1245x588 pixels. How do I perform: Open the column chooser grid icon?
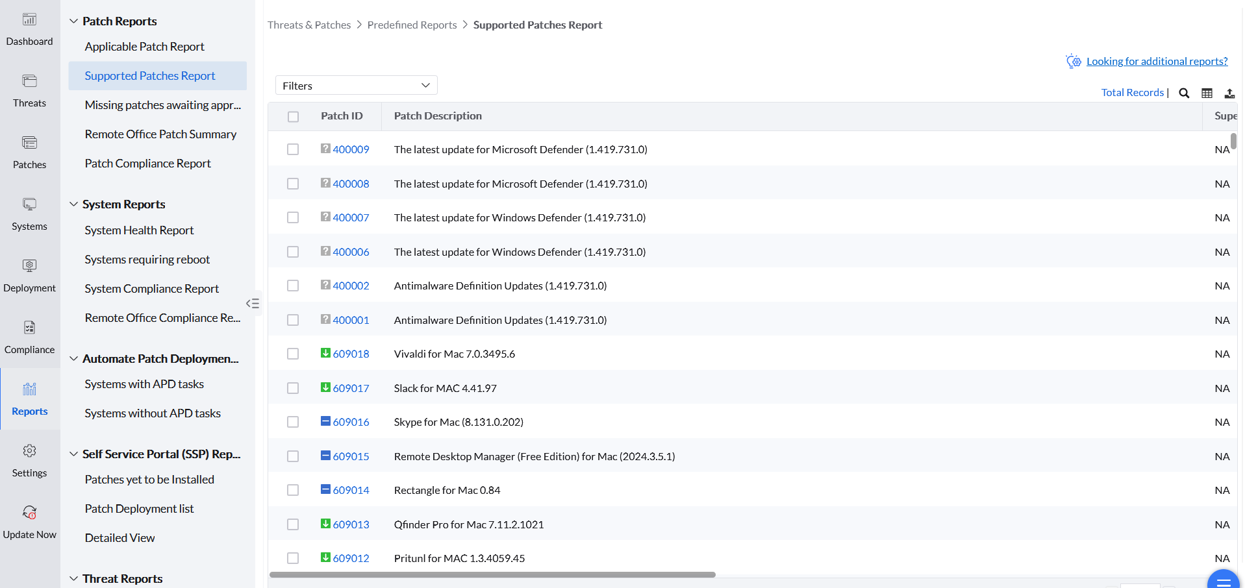[x=1207, y=93]
